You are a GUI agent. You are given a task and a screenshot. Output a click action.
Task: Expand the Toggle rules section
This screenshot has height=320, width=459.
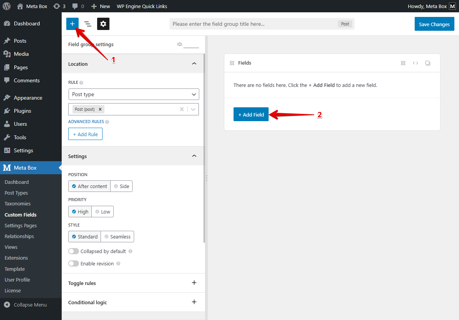[x=194, y=283]
